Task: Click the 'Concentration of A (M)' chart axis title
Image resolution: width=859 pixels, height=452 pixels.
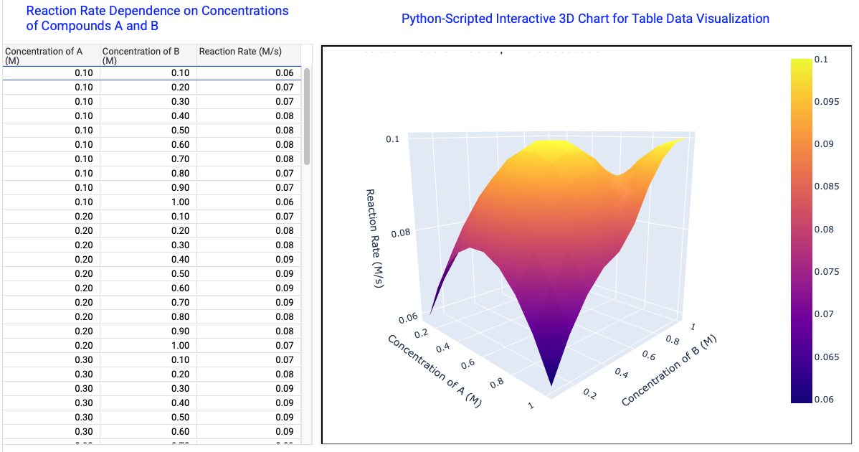Action: coord(435,371)
